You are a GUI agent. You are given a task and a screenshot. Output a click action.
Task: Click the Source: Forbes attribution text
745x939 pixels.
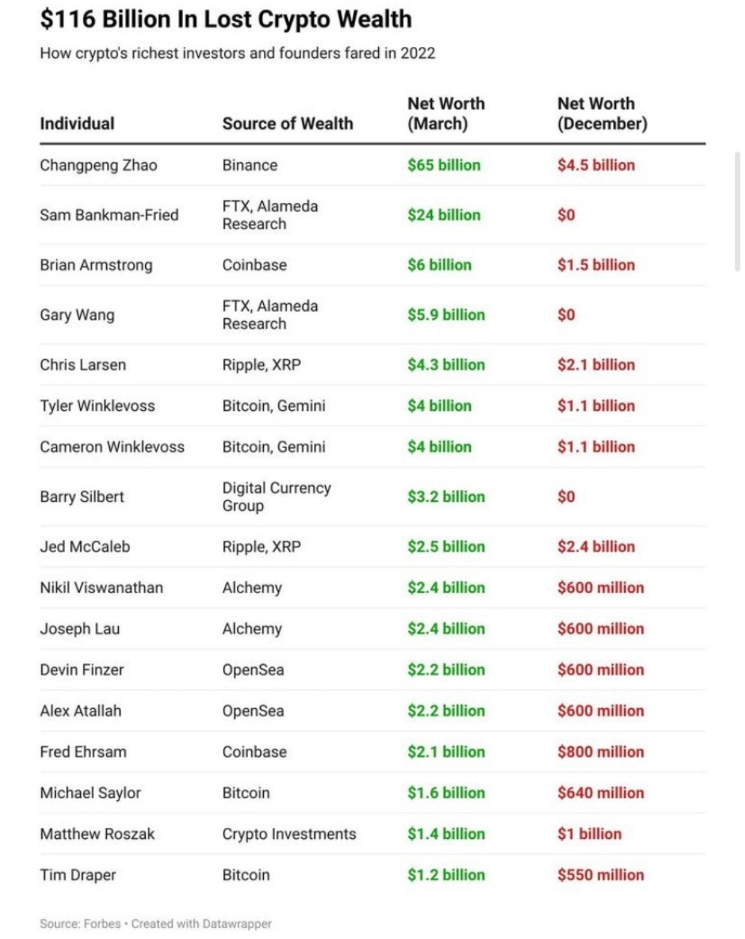tap(80, 924)
